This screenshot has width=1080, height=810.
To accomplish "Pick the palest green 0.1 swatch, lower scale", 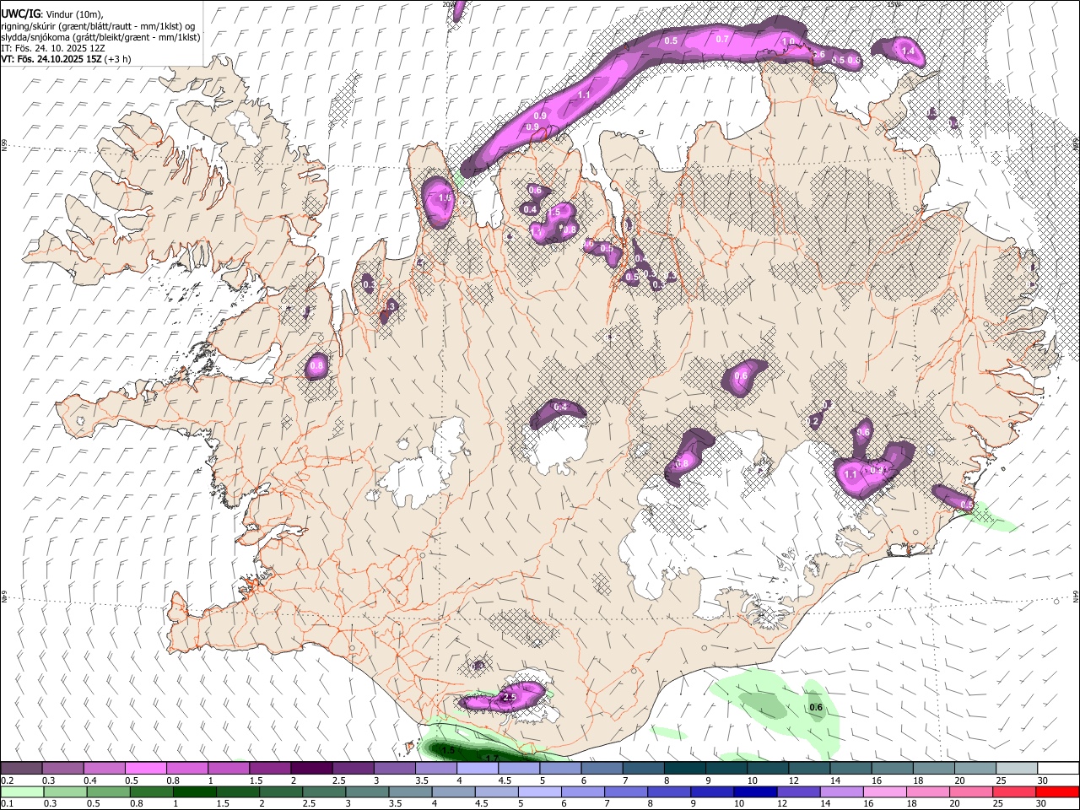I will pos(22,791).
